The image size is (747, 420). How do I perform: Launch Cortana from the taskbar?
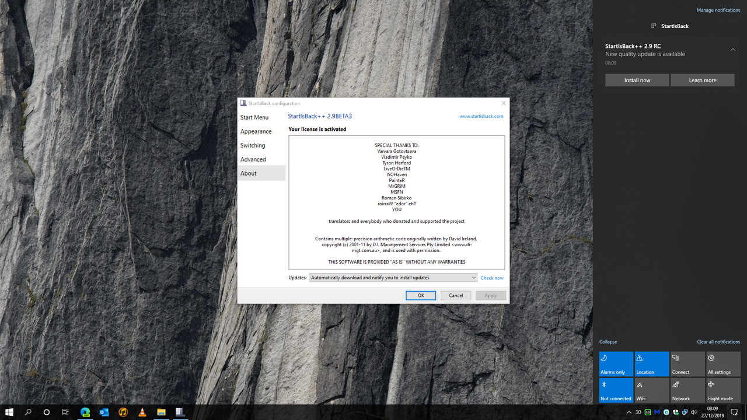pyautogui.click(x=47, y=412)
